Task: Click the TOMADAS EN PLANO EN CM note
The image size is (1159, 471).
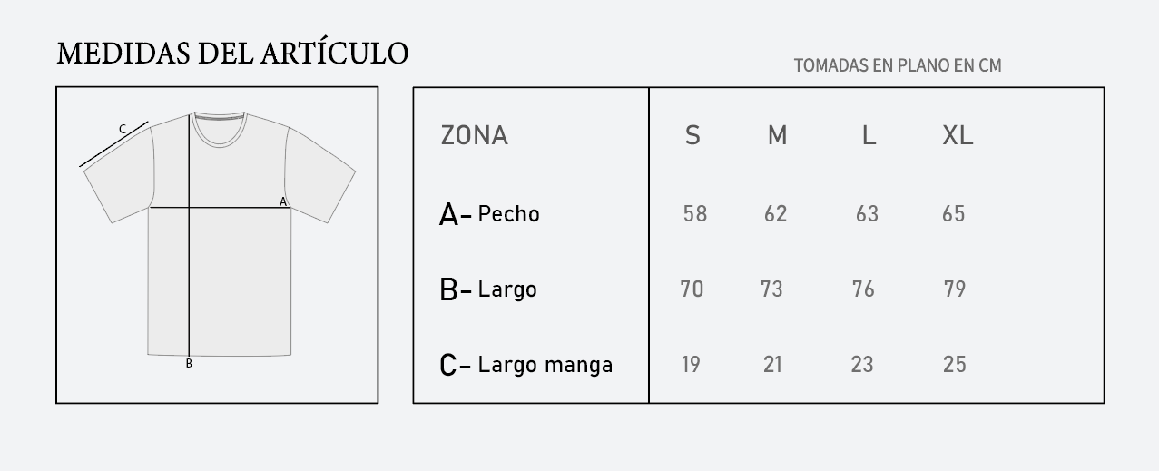Action: click(x=898, y=65)
